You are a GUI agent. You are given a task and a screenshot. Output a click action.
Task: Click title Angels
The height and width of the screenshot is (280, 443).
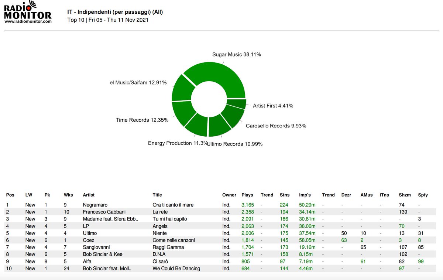pyautogui.click(x=160, y=226)
